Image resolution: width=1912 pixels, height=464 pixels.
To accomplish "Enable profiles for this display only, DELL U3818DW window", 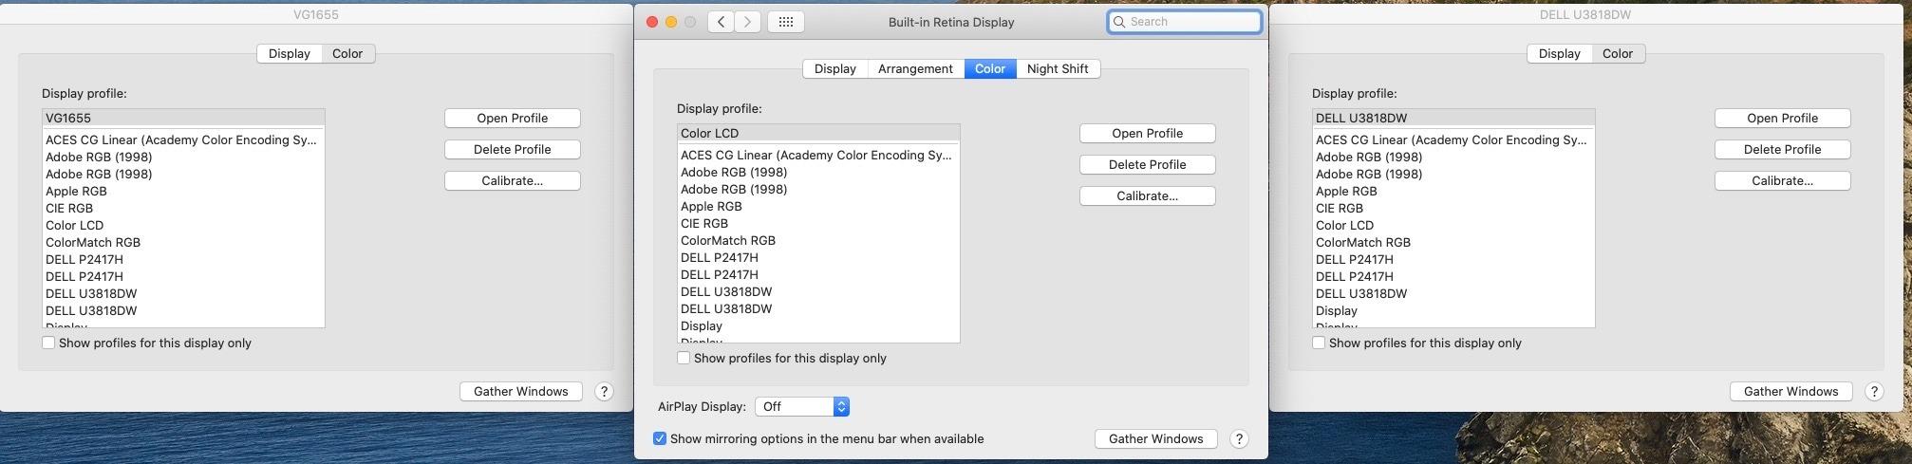I will (x=1319, y=343).
